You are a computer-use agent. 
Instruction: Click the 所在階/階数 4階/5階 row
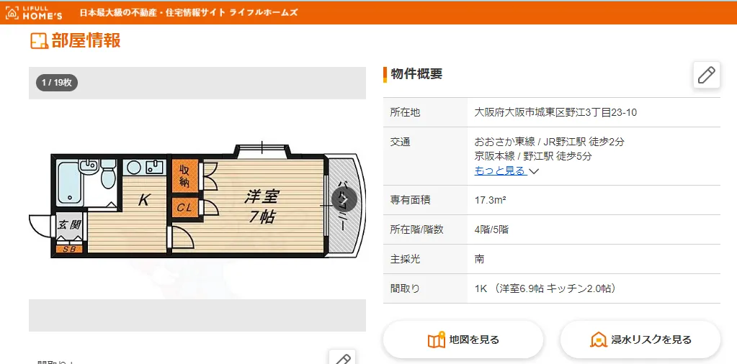(x=551, y=230)
